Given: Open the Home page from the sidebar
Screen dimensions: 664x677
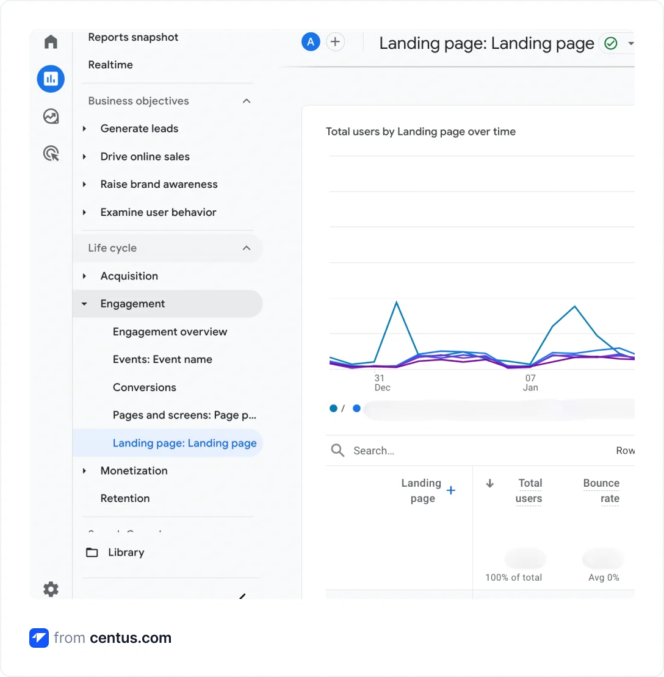Looking at the screenshot, I should 51,41.
